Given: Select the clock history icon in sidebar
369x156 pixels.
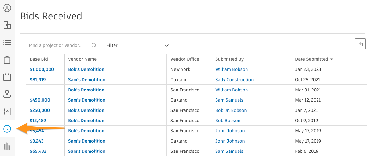Looking at the screenshot, I should pyautogui.click(x=7, y=129).
